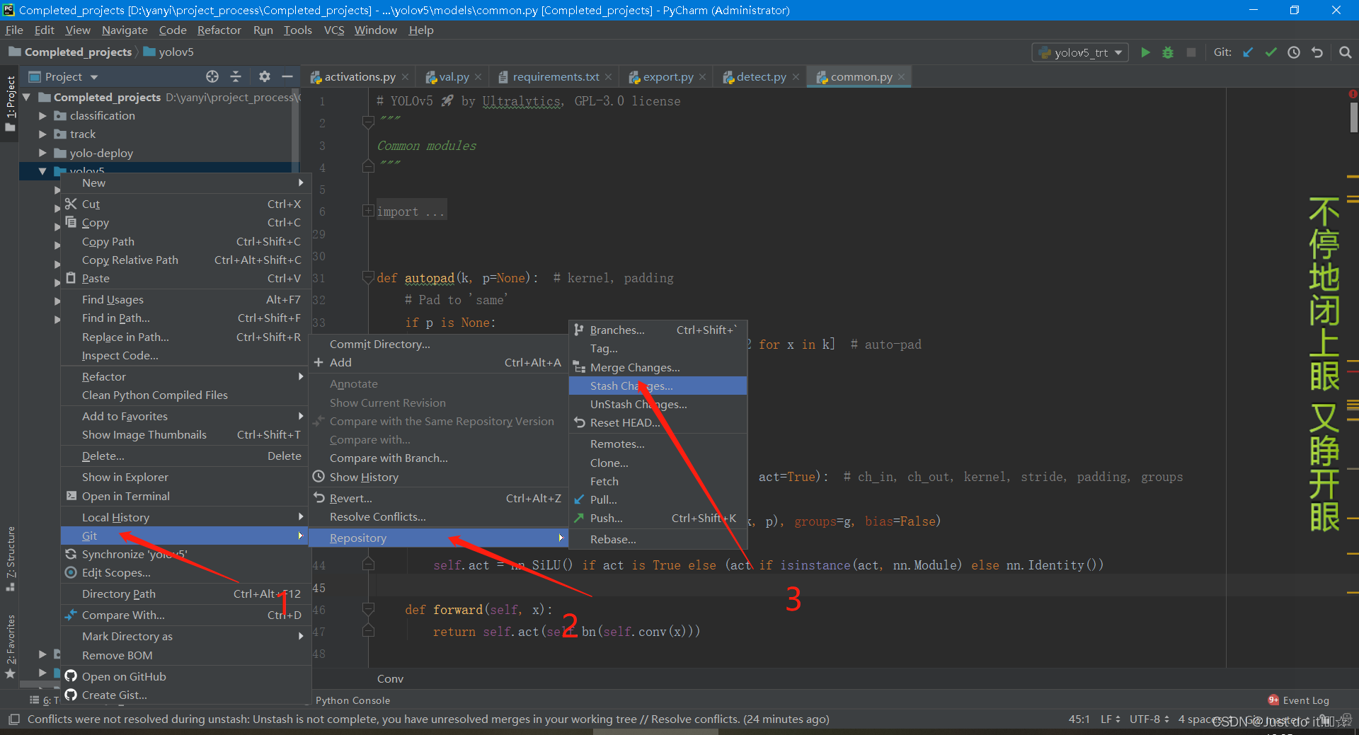The image size is (1359, 735).
Task: Open the File menu
Action: (14, 30)
